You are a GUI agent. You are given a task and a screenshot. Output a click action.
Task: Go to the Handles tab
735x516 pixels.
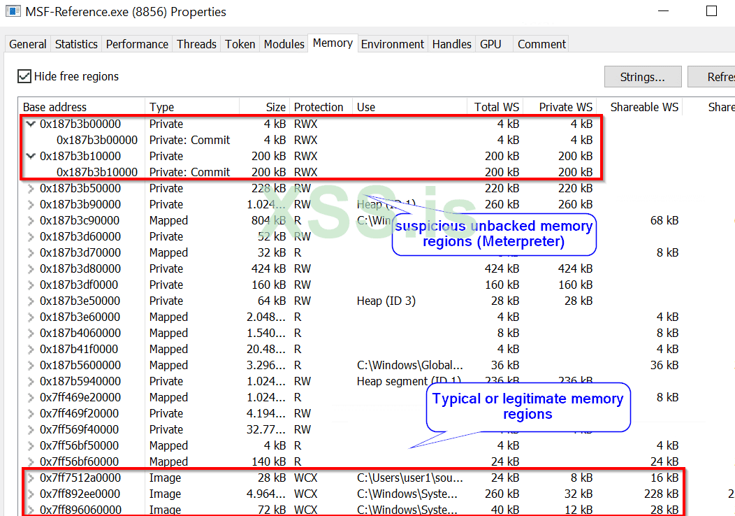click(x=451, y=44)
